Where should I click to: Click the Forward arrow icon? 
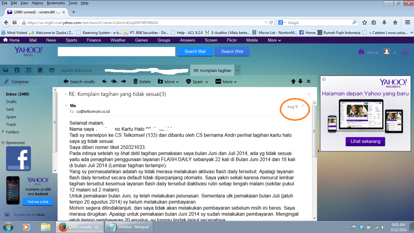point(124,82)
